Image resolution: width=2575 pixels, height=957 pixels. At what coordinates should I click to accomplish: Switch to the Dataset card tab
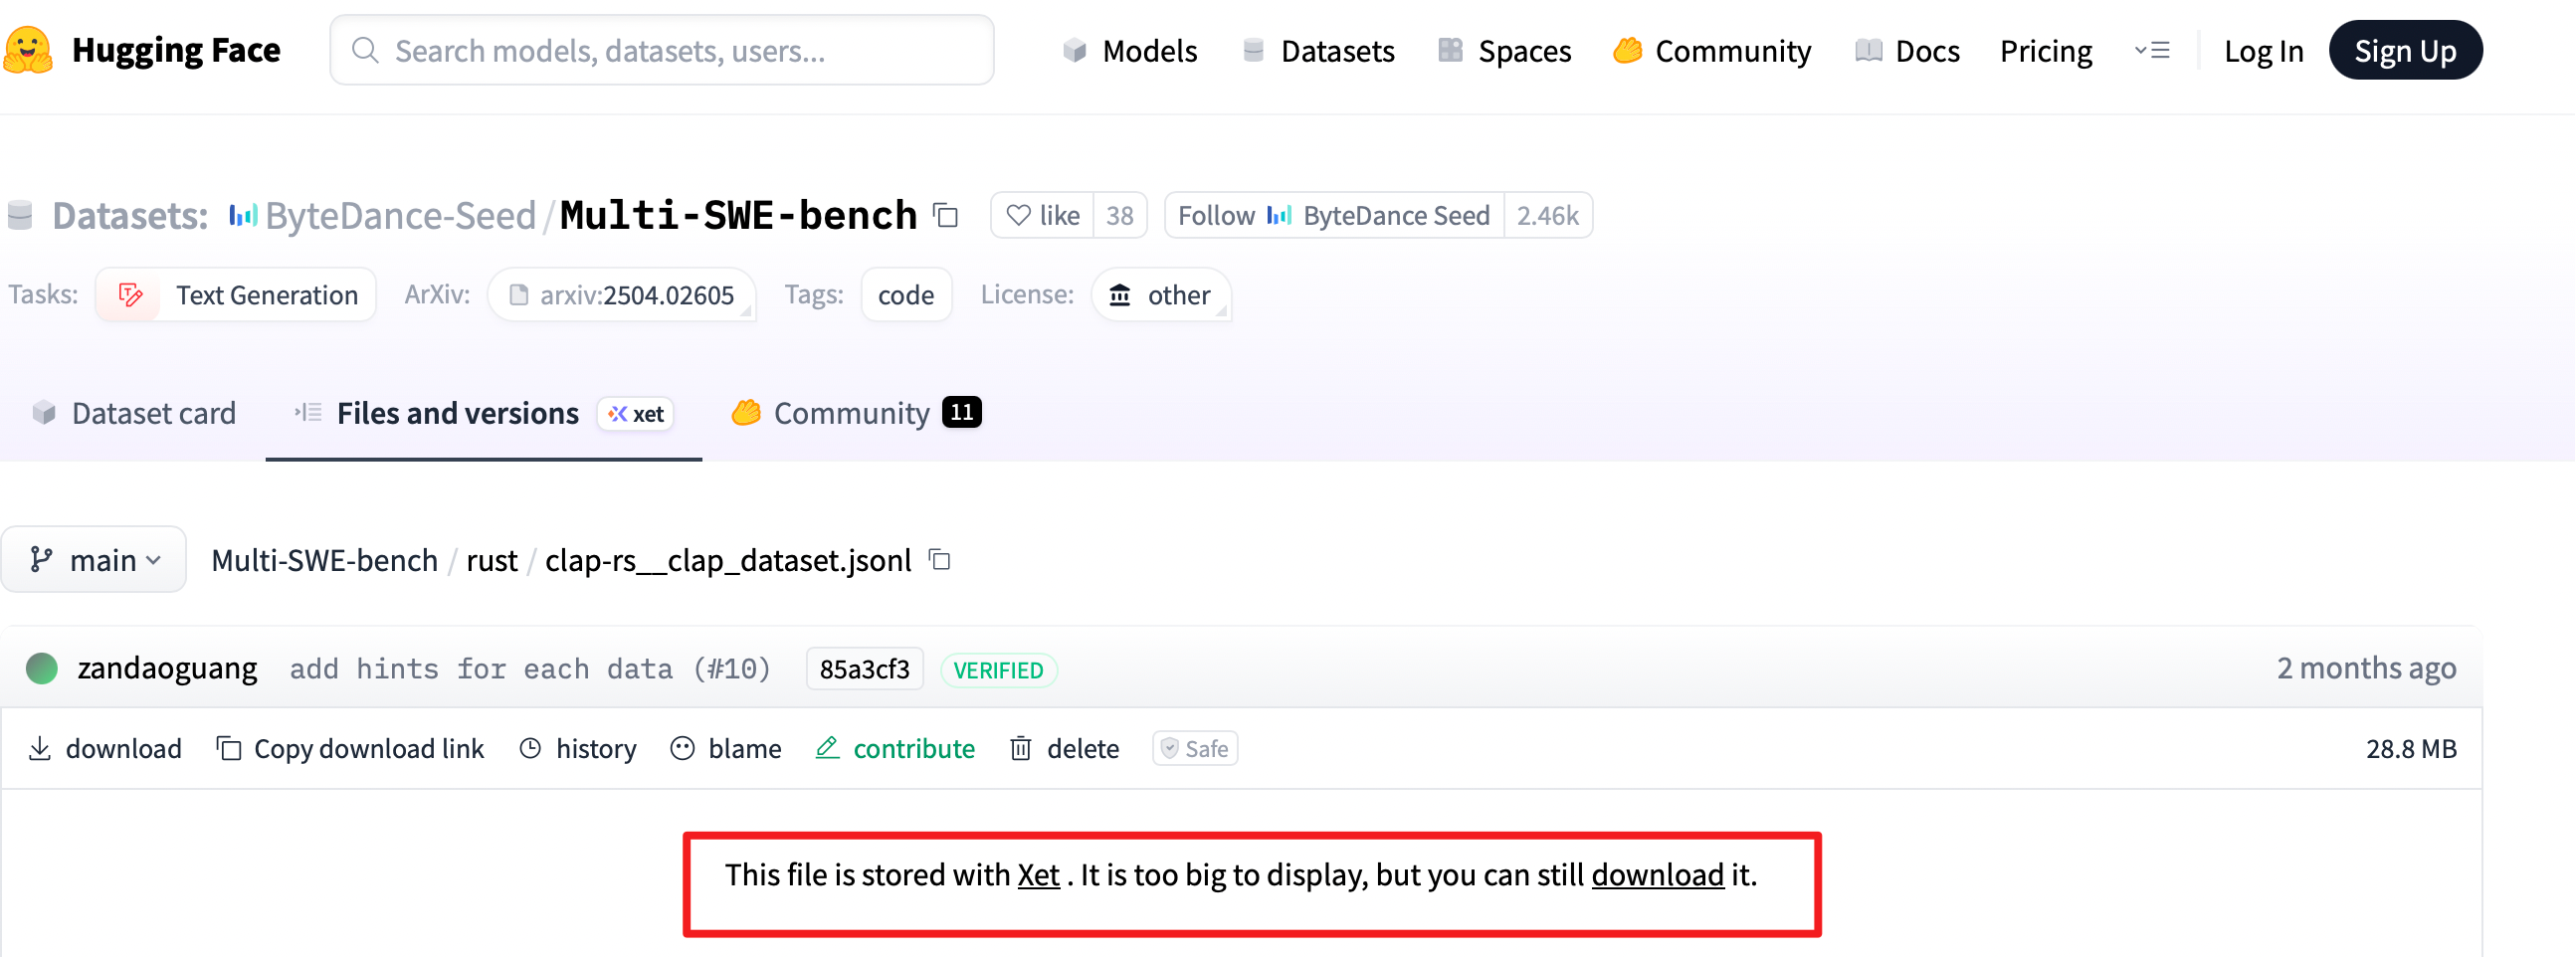pyautogui.click(x=134, y=413)
